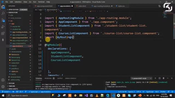Open Windows action center icon
Viewport: 175px width, 98px height.
coord(171,96)
